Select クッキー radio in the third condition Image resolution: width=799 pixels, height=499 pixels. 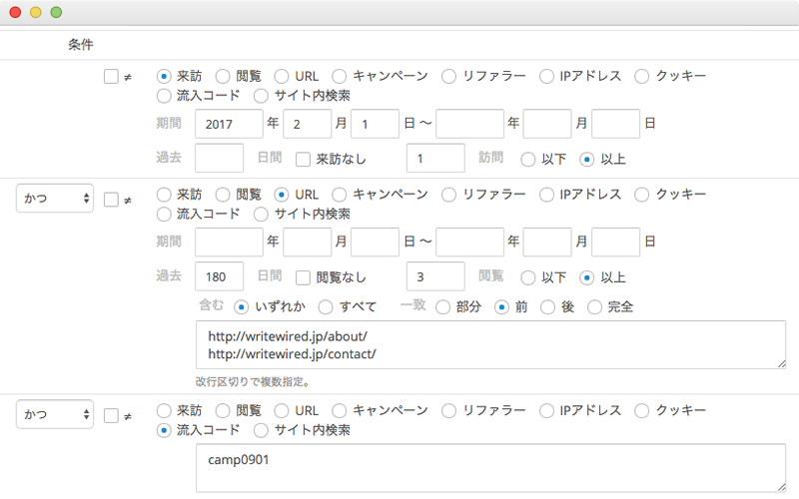pyautogui.click(x=641, y=410)
